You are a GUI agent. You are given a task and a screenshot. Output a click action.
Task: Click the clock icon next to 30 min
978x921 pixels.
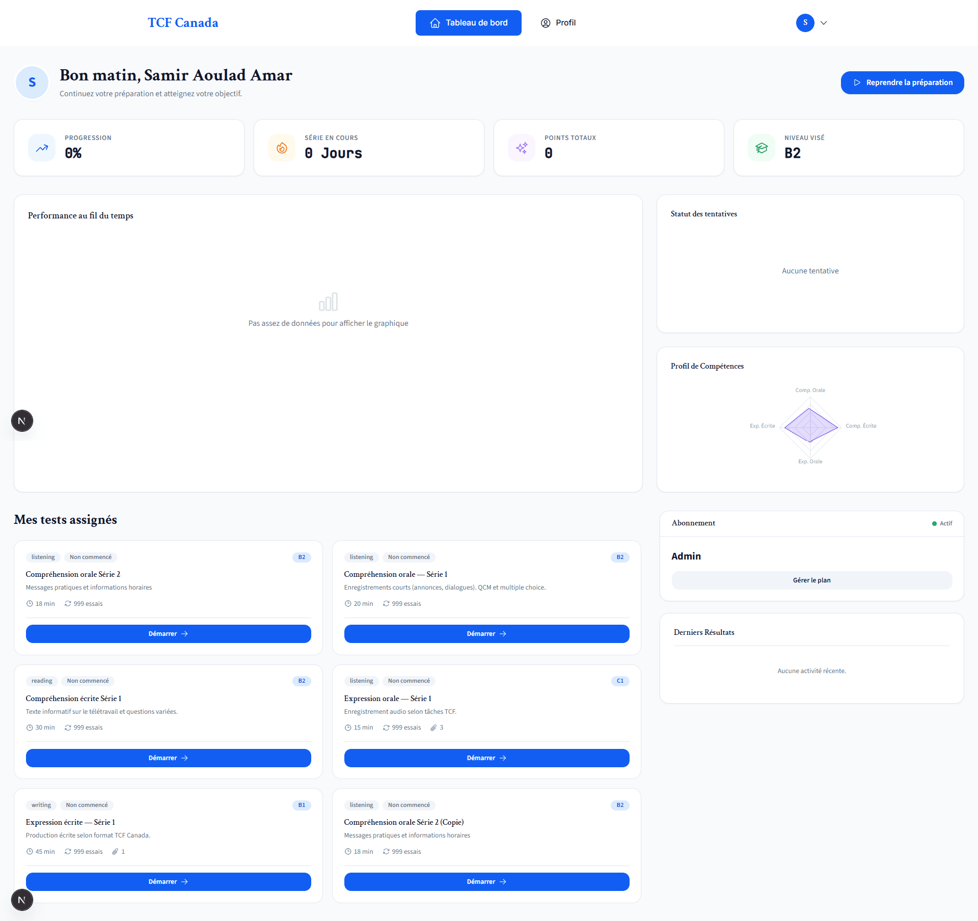tap(30, 728)
